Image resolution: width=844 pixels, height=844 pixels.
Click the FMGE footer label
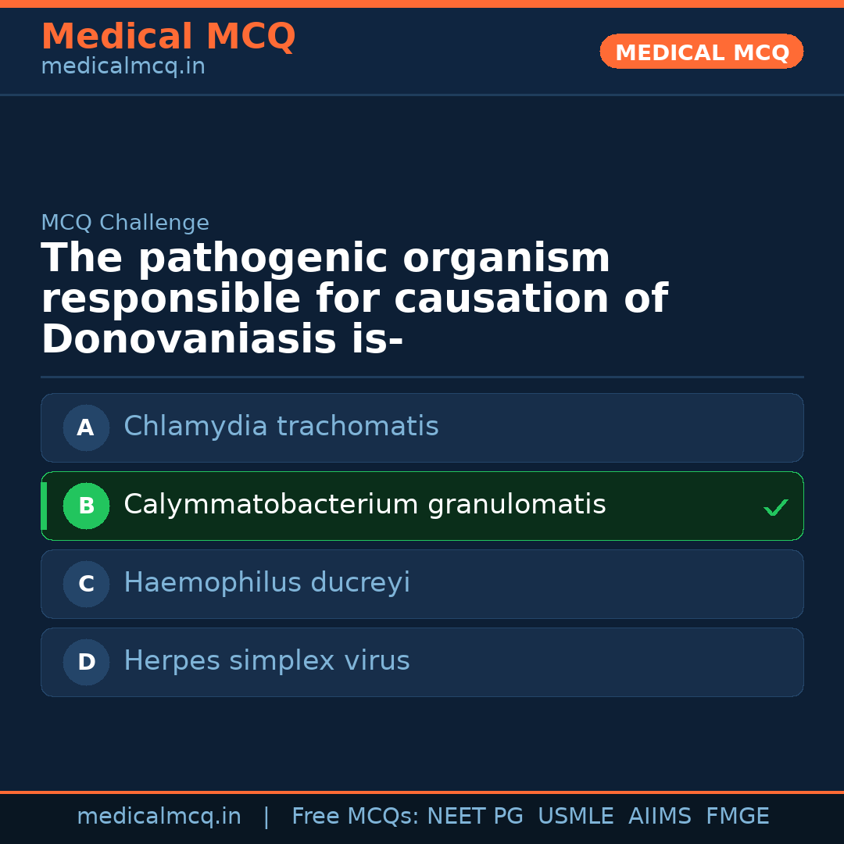738,817
